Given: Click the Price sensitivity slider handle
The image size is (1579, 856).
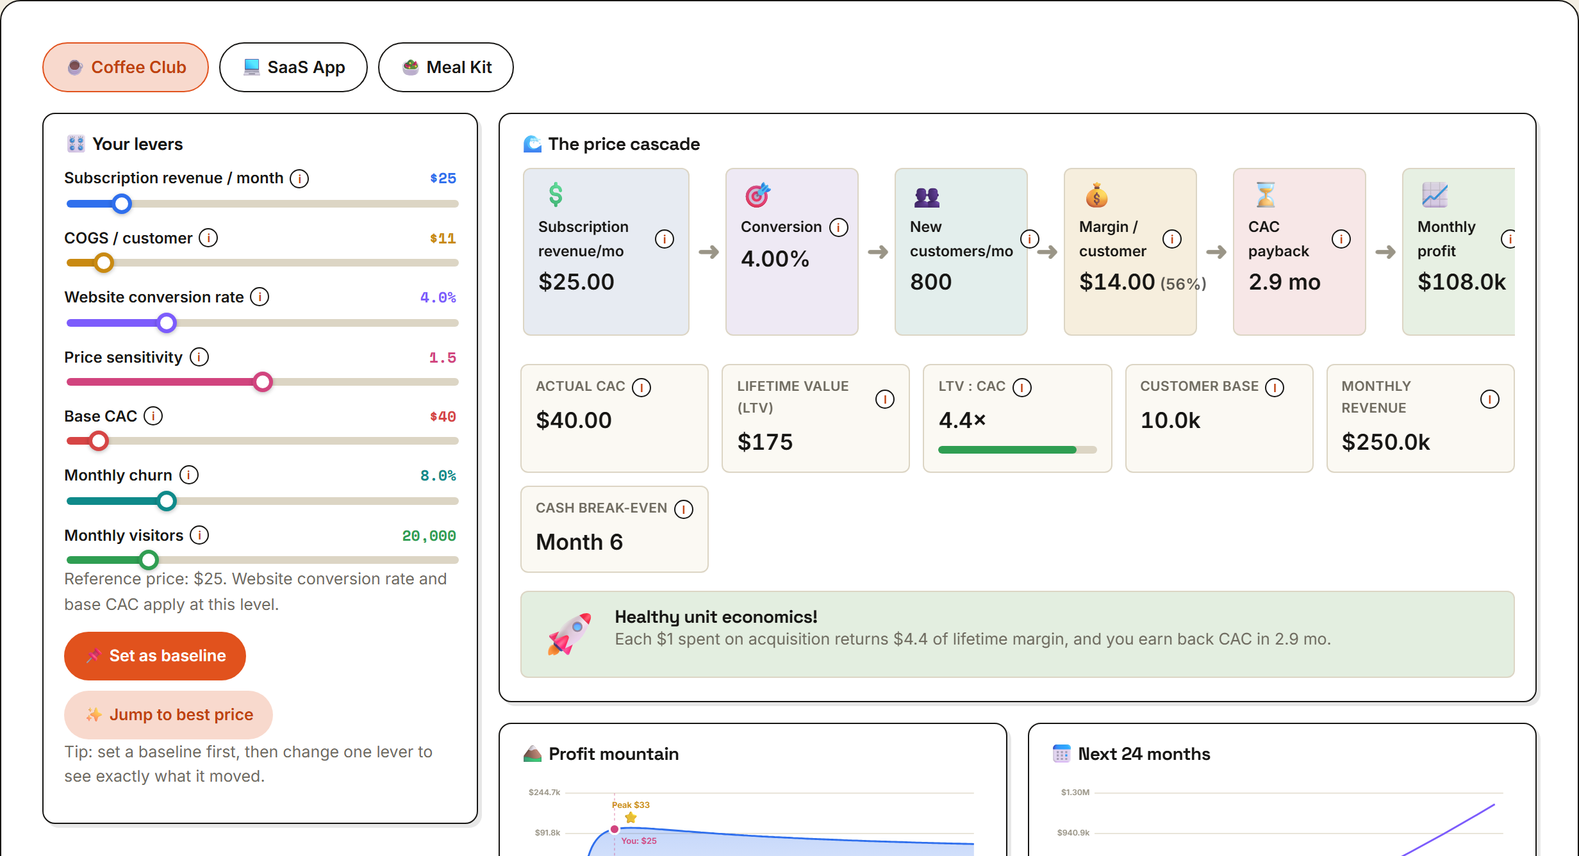Looking at the screenshot, I should point(263,382).
